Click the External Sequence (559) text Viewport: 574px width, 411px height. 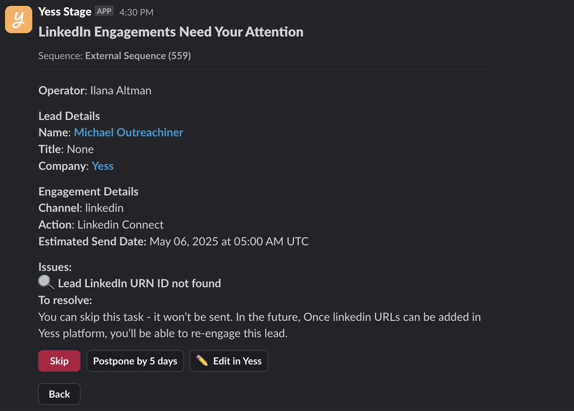[138, 56]
